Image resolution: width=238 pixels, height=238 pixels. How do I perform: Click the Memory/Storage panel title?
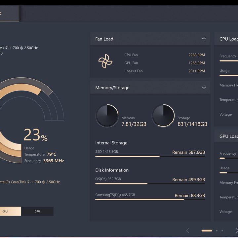click(x=112, y=88)
